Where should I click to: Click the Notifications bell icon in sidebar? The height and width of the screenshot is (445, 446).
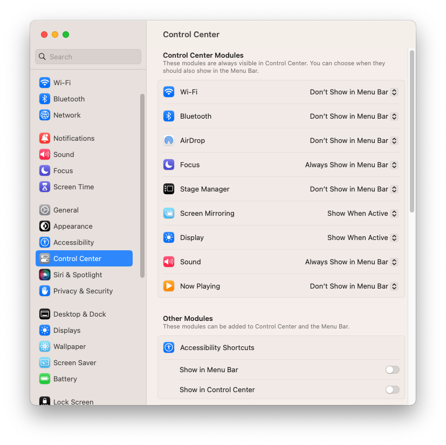click(x=45, y=138)
